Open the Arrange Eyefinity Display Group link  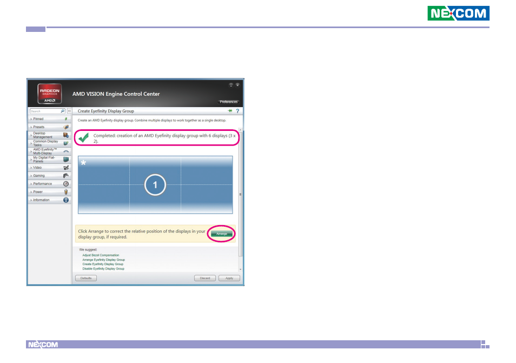[x=104, y=260]
